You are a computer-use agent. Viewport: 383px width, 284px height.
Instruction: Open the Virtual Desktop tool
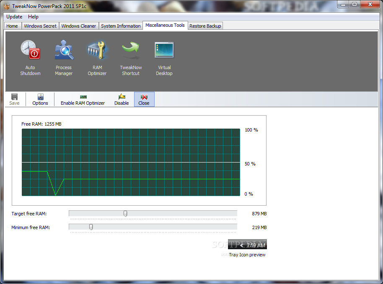pyautogui.click(x=164, y=58)
